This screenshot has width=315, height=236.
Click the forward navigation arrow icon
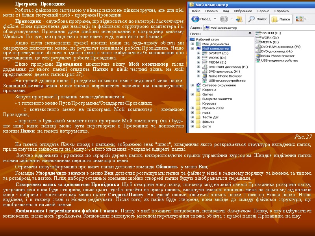click(224, 19)
